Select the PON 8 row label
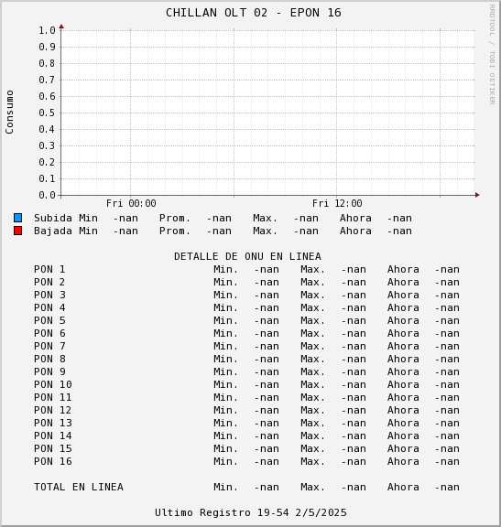The width and height of the screenshot is (501, 527). [x=49, y=359]
